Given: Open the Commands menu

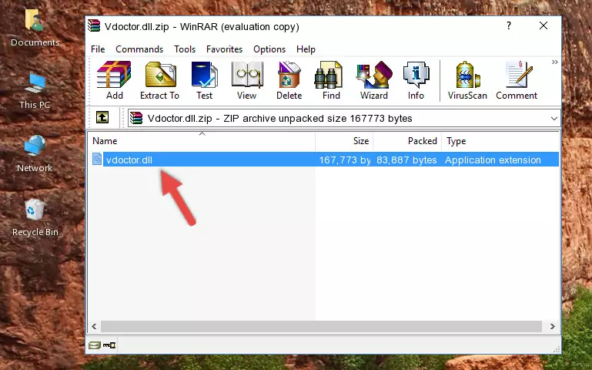Looking at the screenshot, I should [139, 49].
